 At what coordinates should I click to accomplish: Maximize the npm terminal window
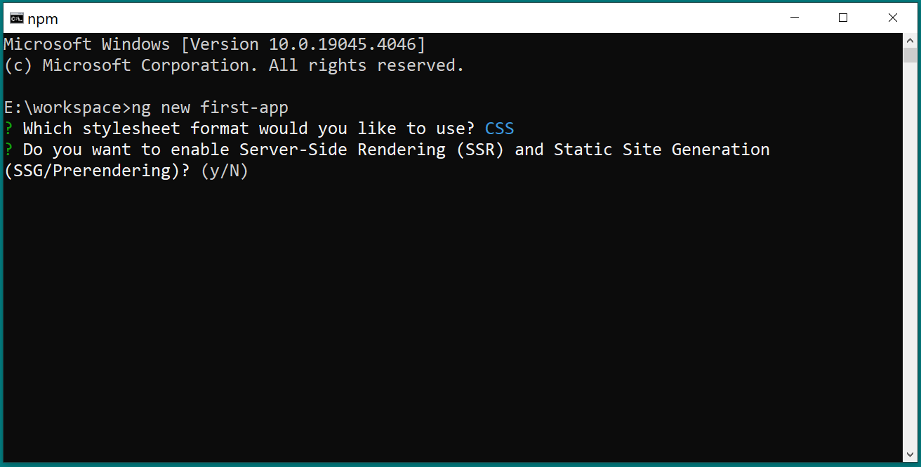[843, 18]
